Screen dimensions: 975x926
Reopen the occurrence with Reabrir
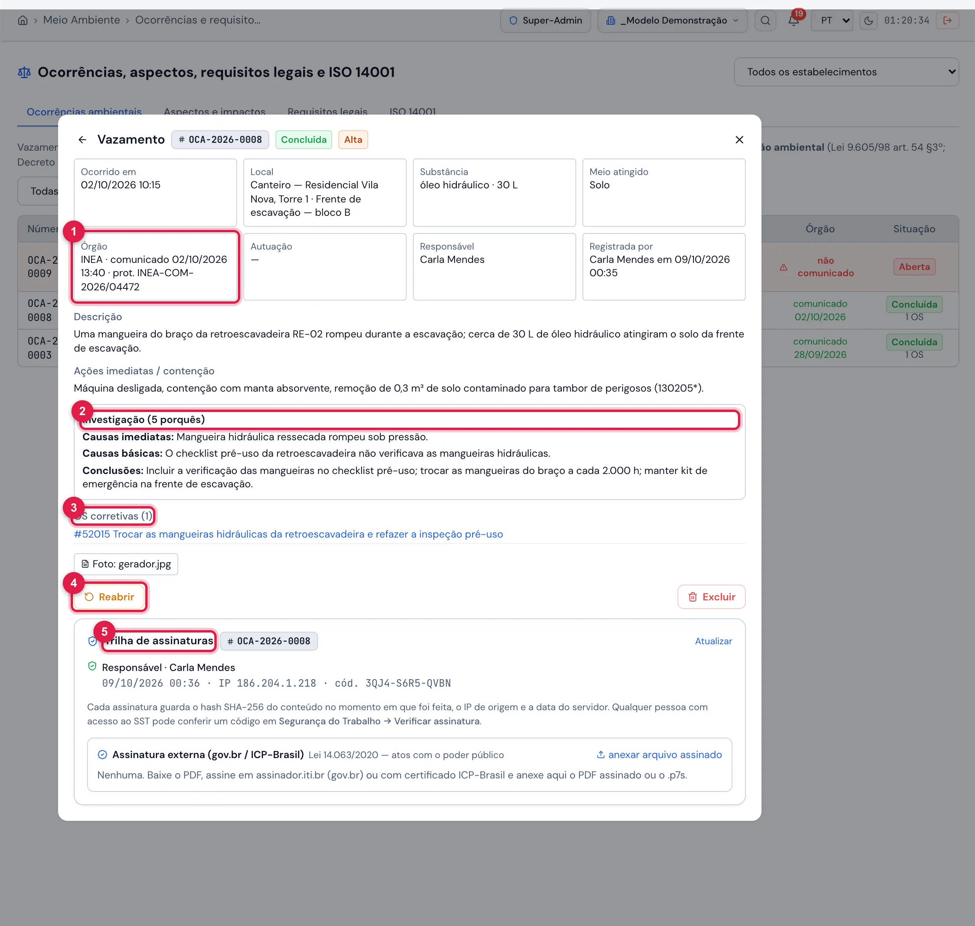(x=109, y=597)
